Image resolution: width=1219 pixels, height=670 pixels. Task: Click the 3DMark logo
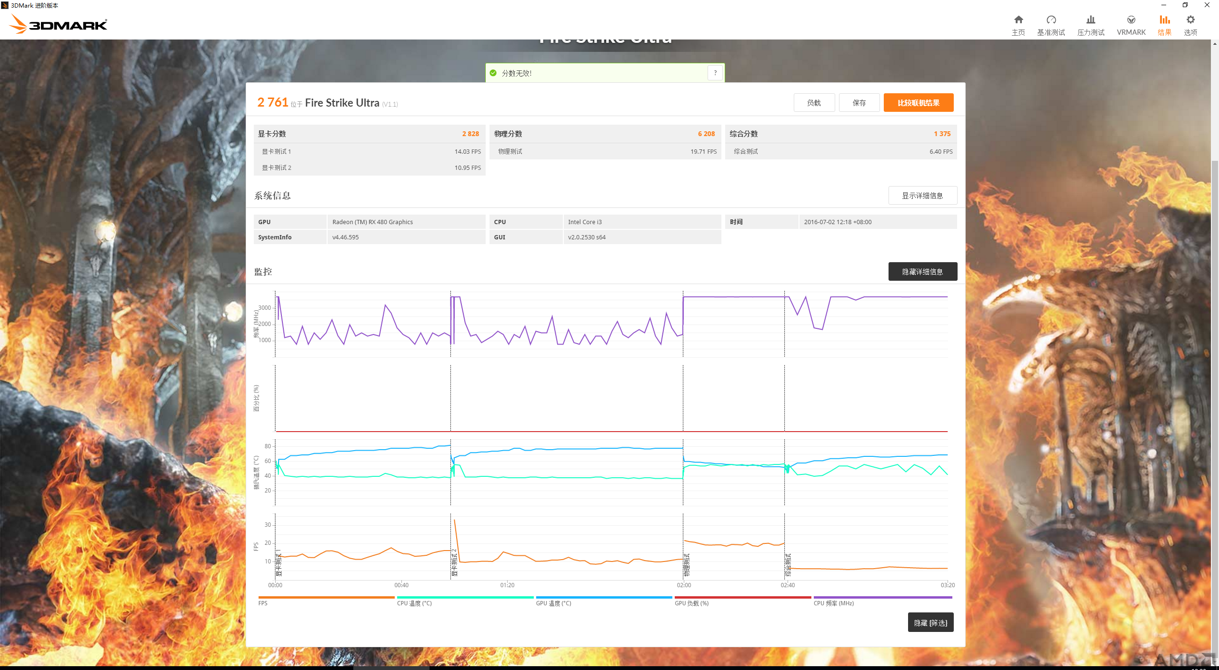pyautogui.click(x=59, y=24)
